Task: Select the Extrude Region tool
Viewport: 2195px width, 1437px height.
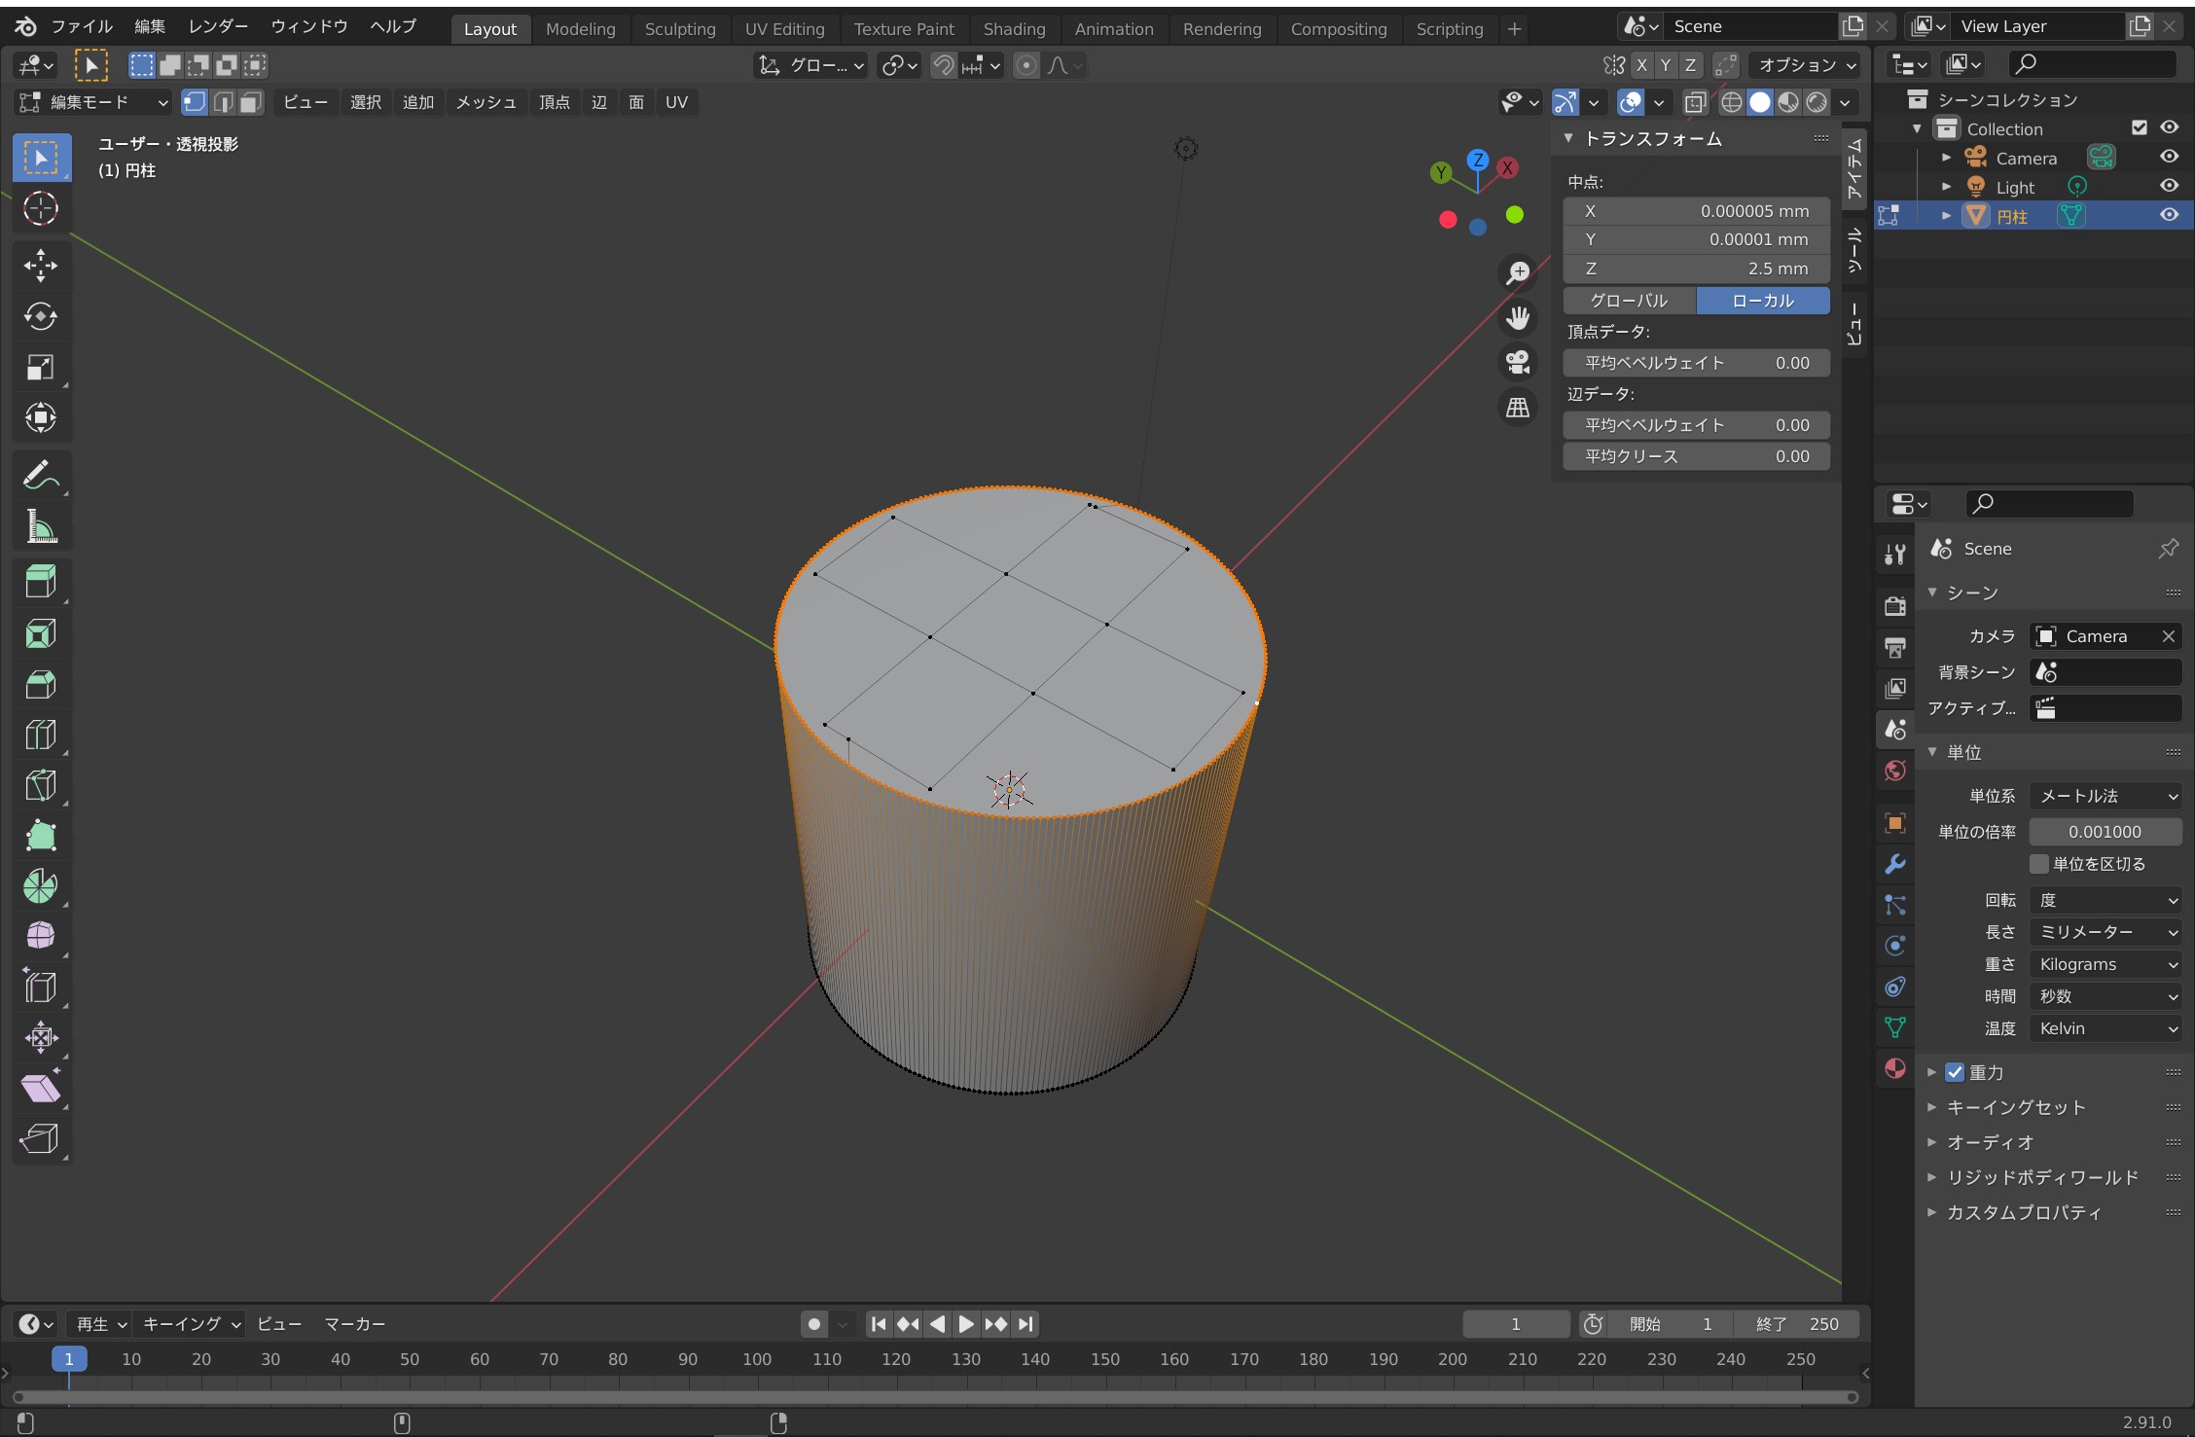Action: pyautogui.click(x=40, y=582)
